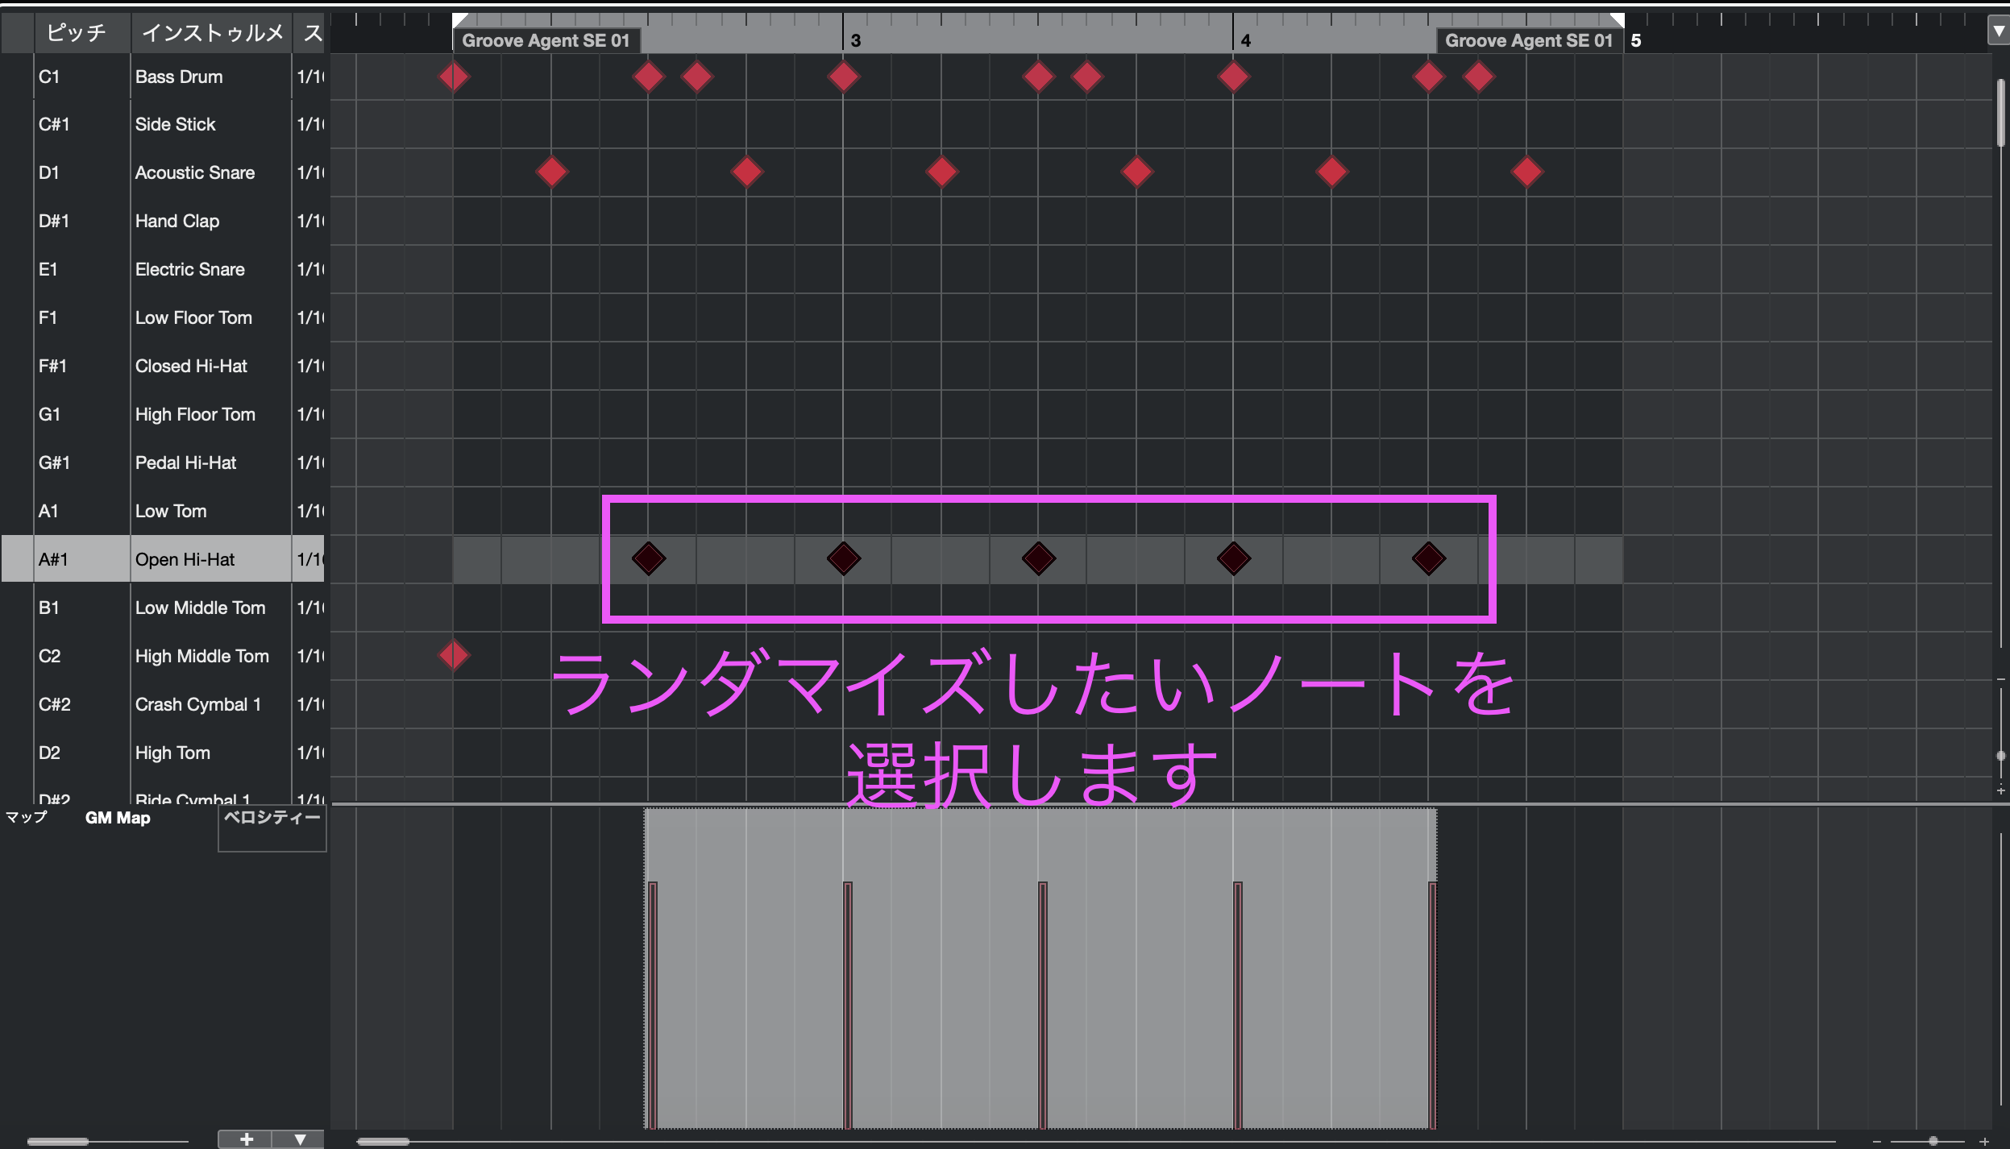
Task: Click horizontal zoom-out minus icon
Action: point(1877,1141)
